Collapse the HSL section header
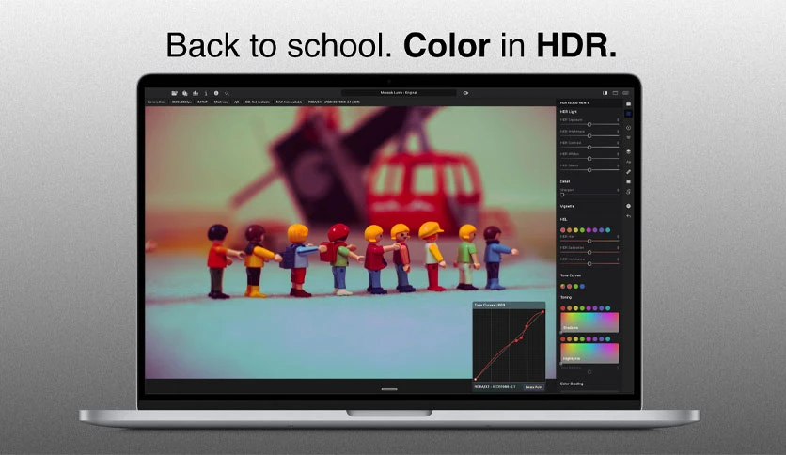 (563, 219)
